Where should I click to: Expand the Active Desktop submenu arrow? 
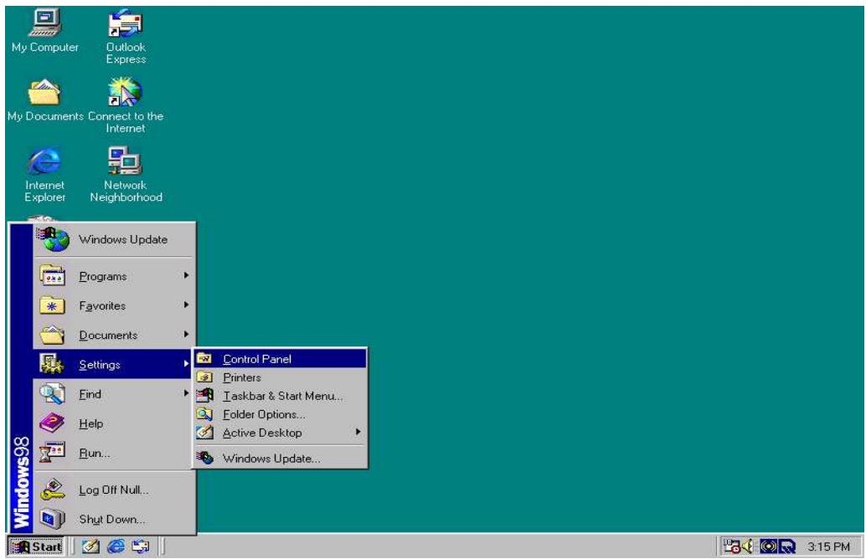coord(358,432)
